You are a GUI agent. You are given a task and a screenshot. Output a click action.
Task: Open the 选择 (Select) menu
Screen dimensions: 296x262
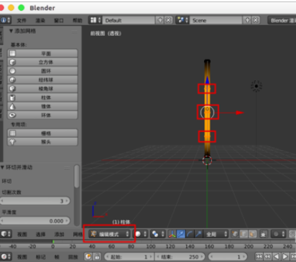[x=41, y=234]
